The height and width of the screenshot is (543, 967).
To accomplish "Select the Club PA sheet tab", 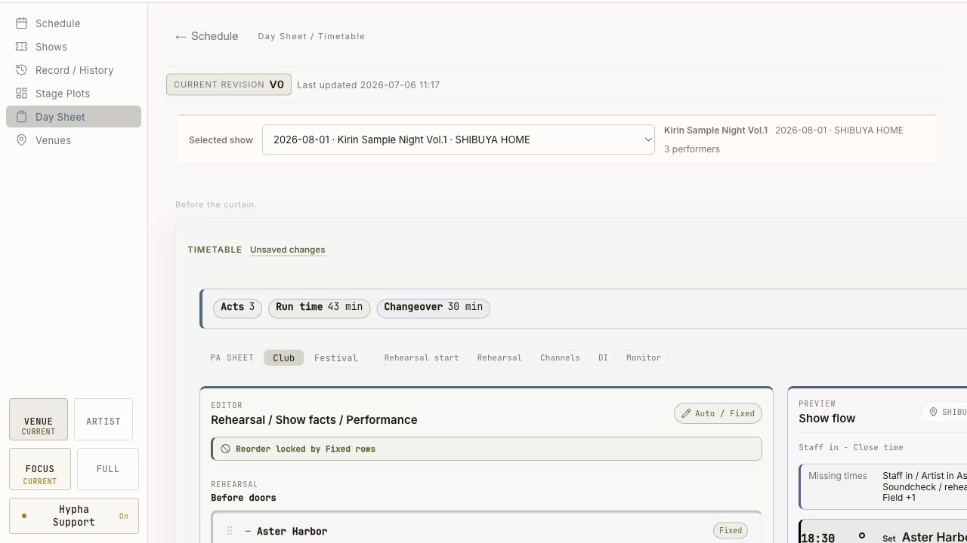I will (x=284, y=358).
